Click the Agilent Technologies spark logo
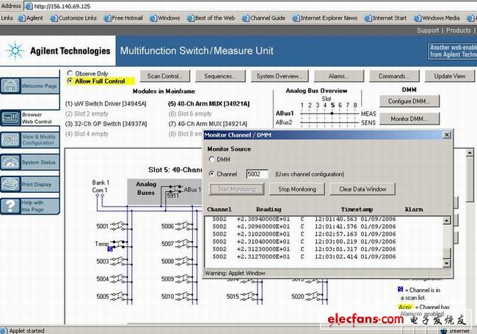 [x=15, y=51]
